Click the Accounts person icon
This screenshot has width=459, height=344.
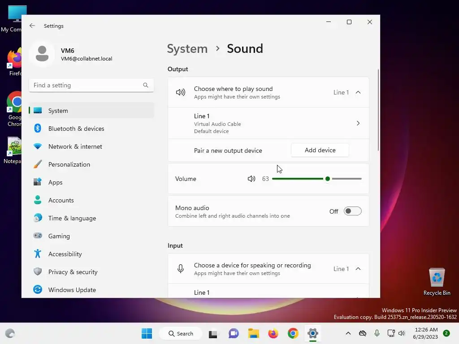(x=38, y=200)
